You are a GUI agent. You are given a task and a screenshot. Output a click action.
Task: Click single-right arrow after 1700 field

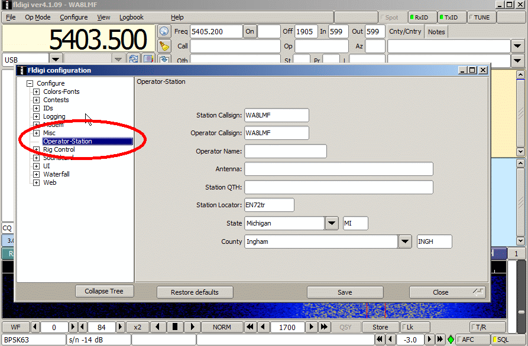312,327
